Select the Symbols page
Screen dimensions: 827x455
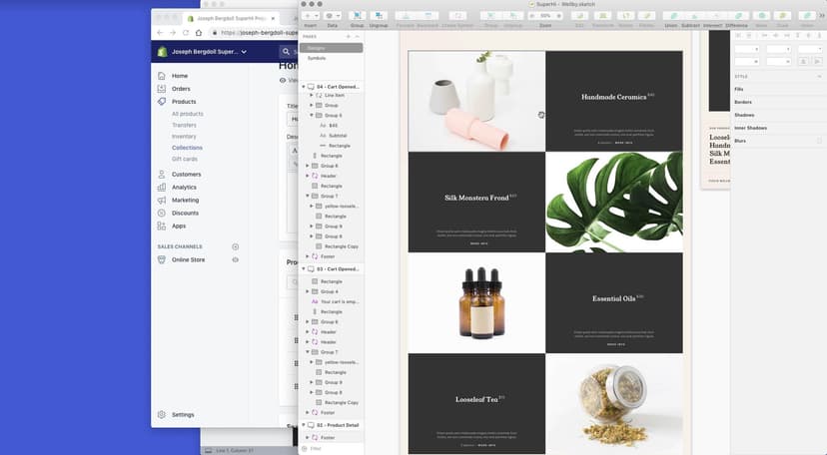coord(317,58)
